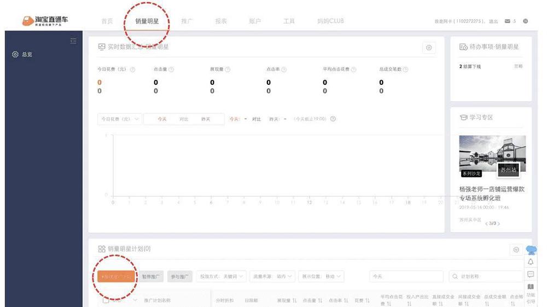Switch to the 销量明星 tab
The height and width of the screenshot is (307, 547).
coord(147,21)
